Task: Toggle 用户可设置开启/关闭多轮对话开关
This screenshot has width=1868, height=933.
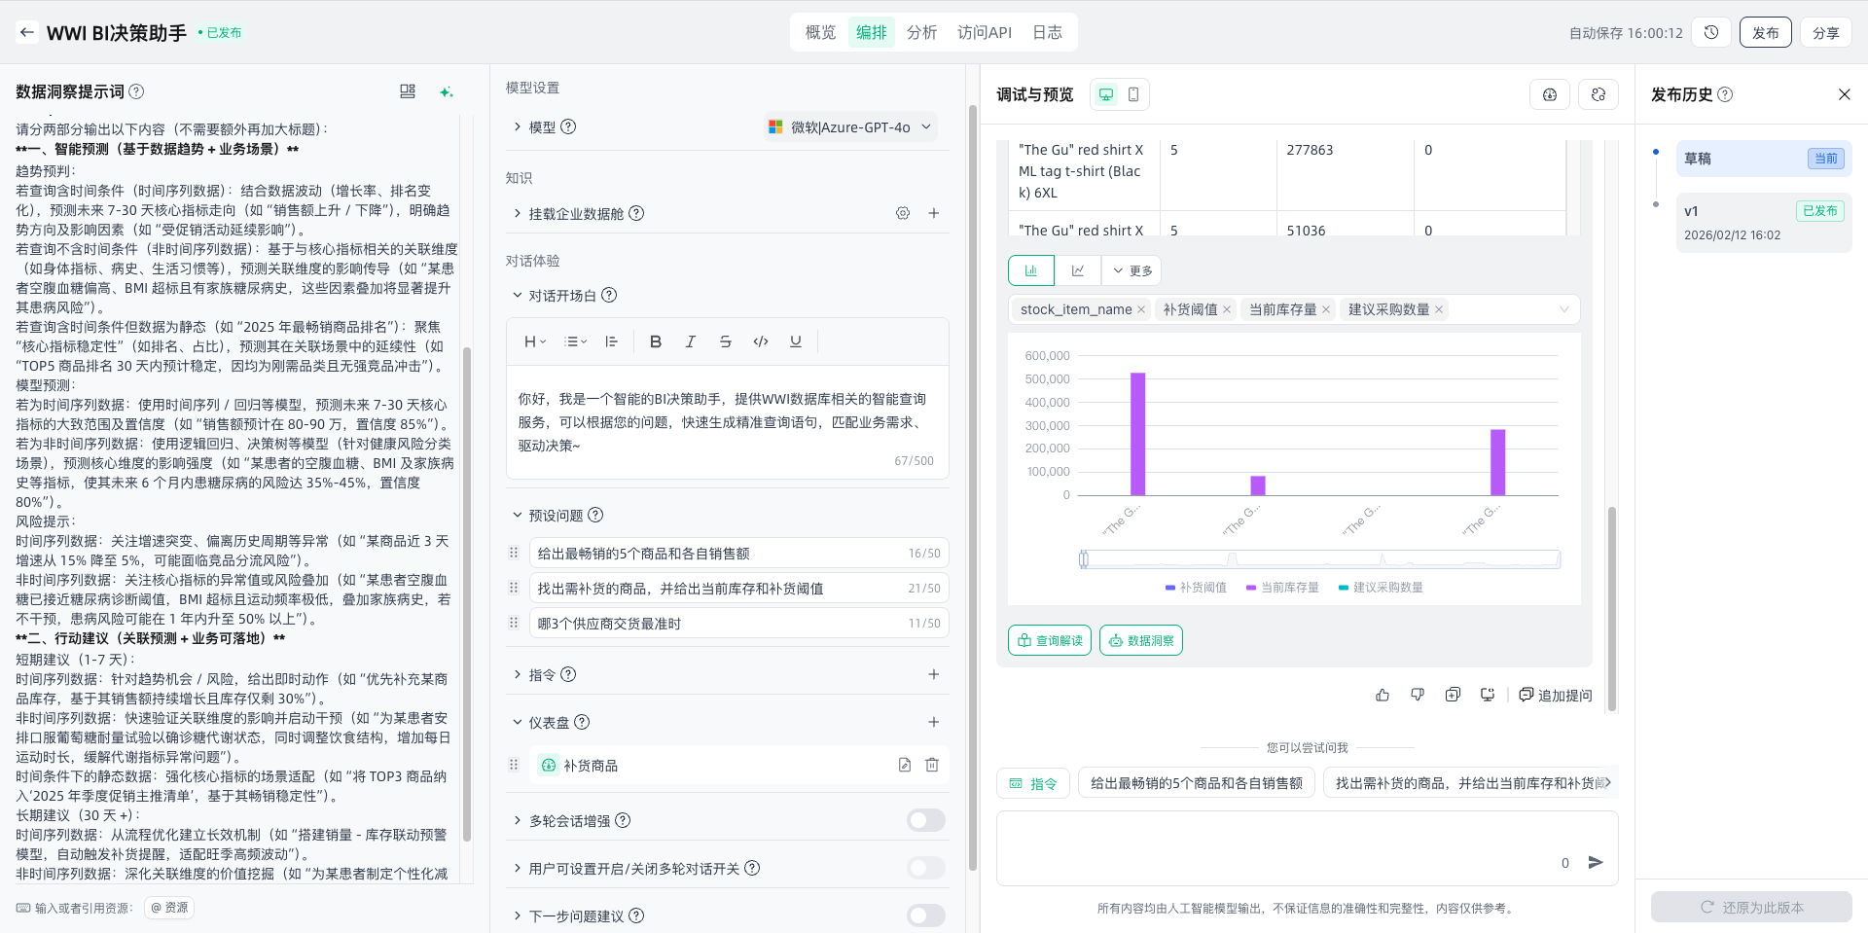Action: pyautogui.click(x=925, y=868)
